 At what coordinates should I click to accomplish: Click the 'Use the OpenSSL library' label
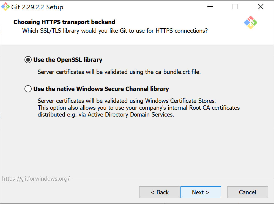point(68,60)
